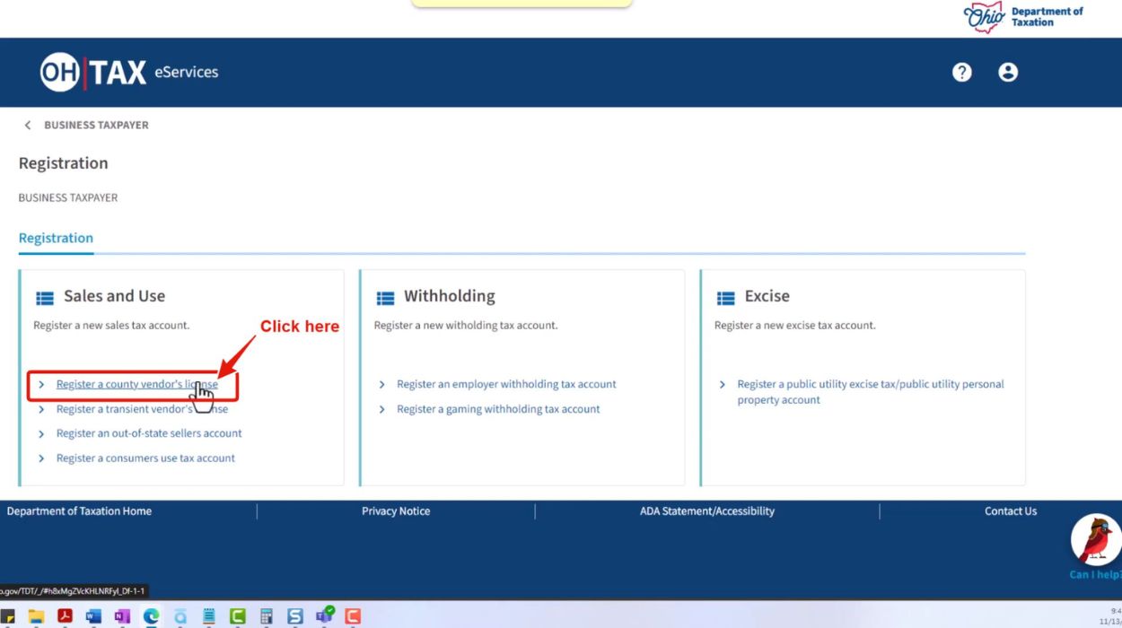Click the Ohio Department of Taxation logo

1023,17
